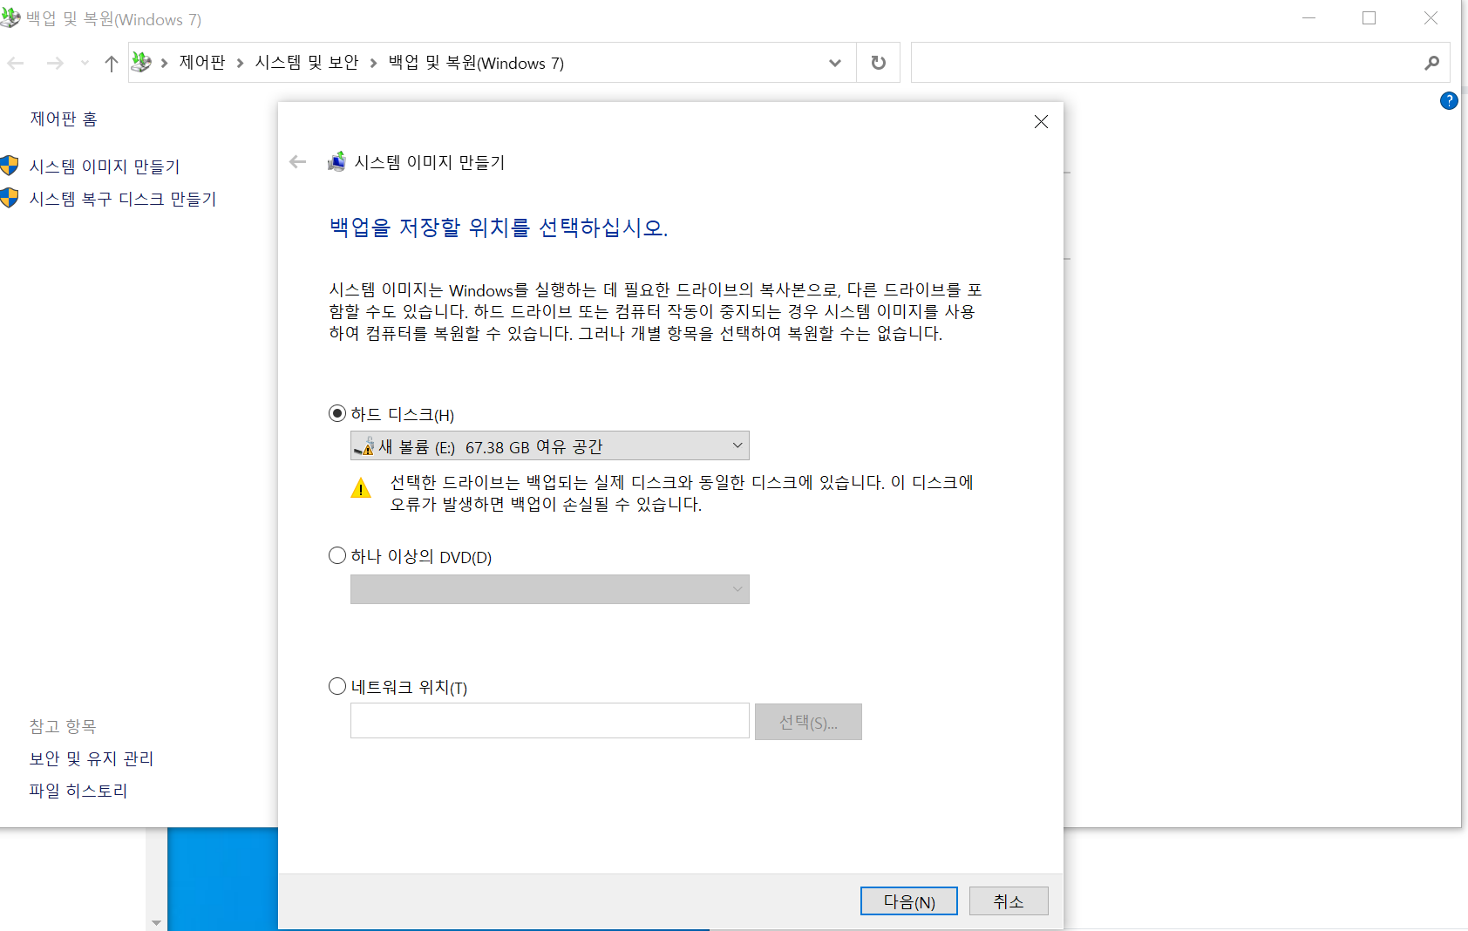Click the back navigation arrow
1468x931 pixels.
(x=15, y=62)
